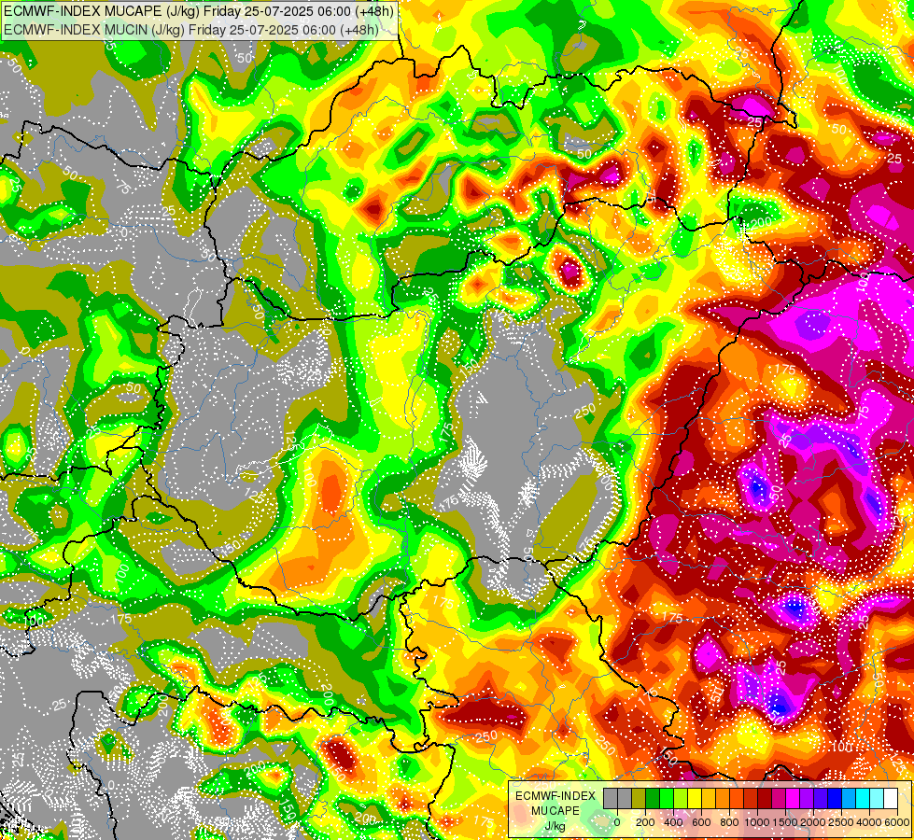
Task: Click the MUCAPE title line at top
Action: [199, 11]
